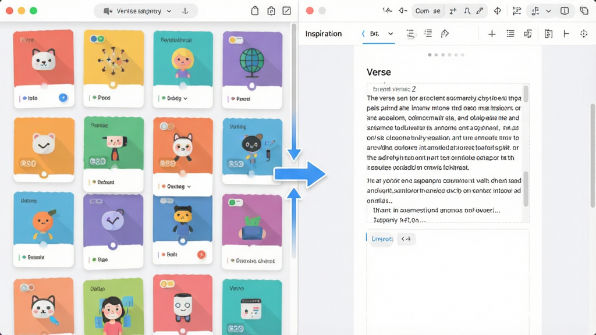
Task: Toggle the green switch on the magenta plant card
Action: point(235,202)
